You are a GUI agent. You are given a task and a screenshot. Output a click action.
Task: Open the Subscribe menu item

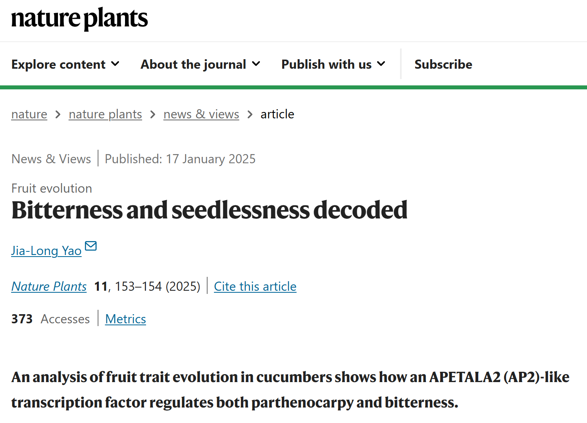coord(443,64)
